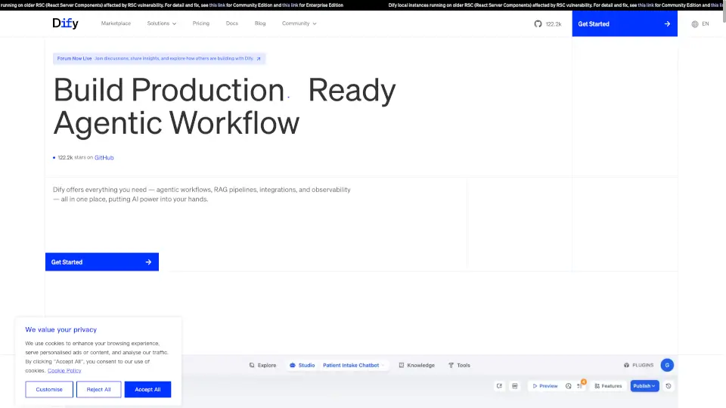Click the history clock icon beside Publish
The image size is (726, 408).
pyautogui.click(x=669, y=386)
